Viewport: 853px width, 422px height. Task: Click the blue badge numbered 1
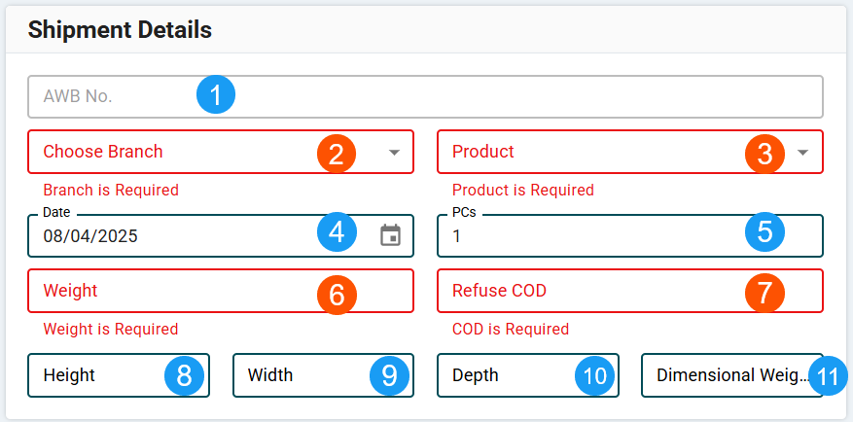click(216, 95)
